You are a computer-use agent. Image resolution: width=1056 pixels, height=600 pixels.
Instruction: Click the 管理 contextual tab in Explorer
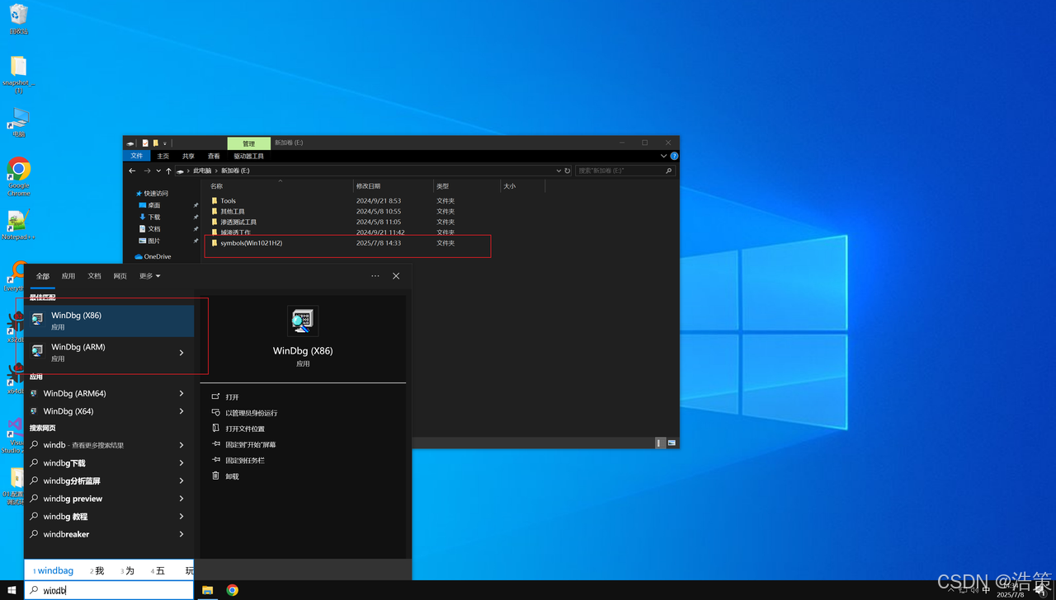248,143
